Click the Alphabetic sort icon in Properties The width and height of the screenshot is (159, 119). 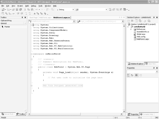pos(132,75)
